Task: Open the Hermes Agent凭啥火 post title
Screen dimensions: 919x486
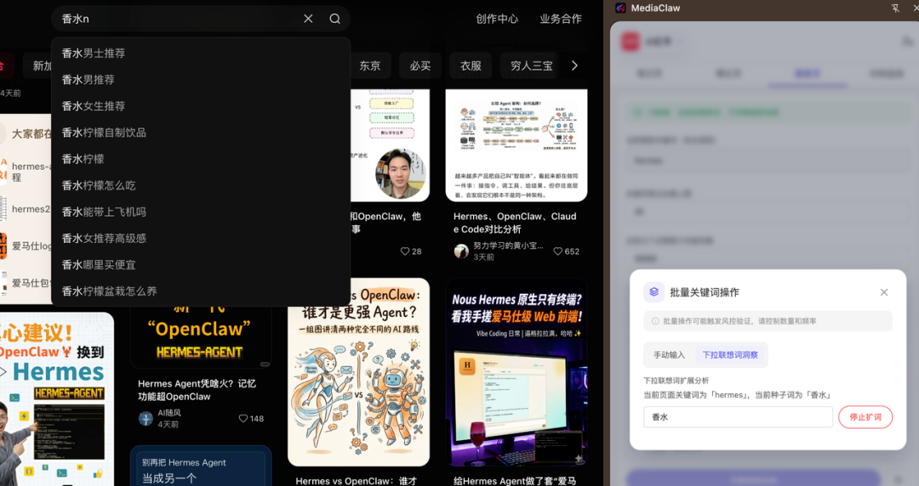Action: [x=197, y=390]
